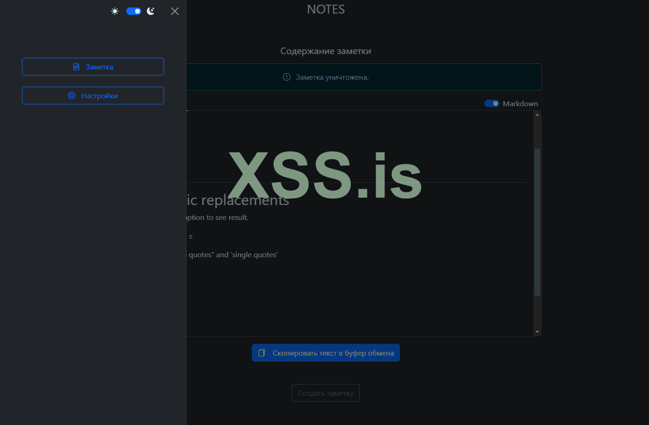
Task: Click the note scrollbar down arrow
Action: coord(537,332)
